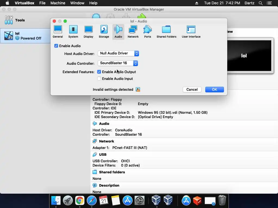Click the Network section heading in details
The image size is (278, 208).
click(x=106, y=141)
